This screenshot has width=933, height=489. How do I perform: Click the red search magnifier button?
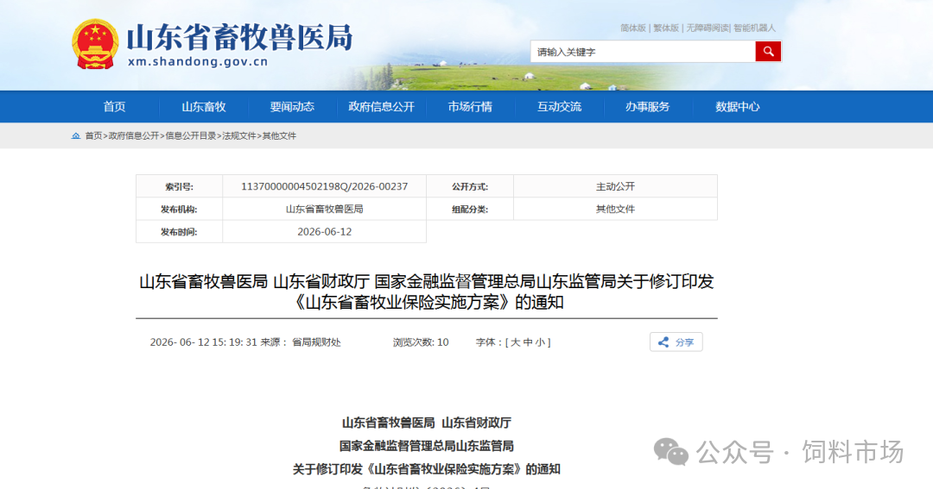point(768,52)
